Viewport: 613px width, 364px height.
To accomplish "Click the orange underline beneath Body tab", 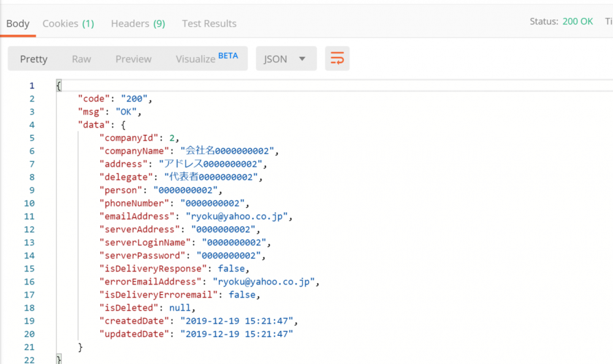I will tap(18, 36).
